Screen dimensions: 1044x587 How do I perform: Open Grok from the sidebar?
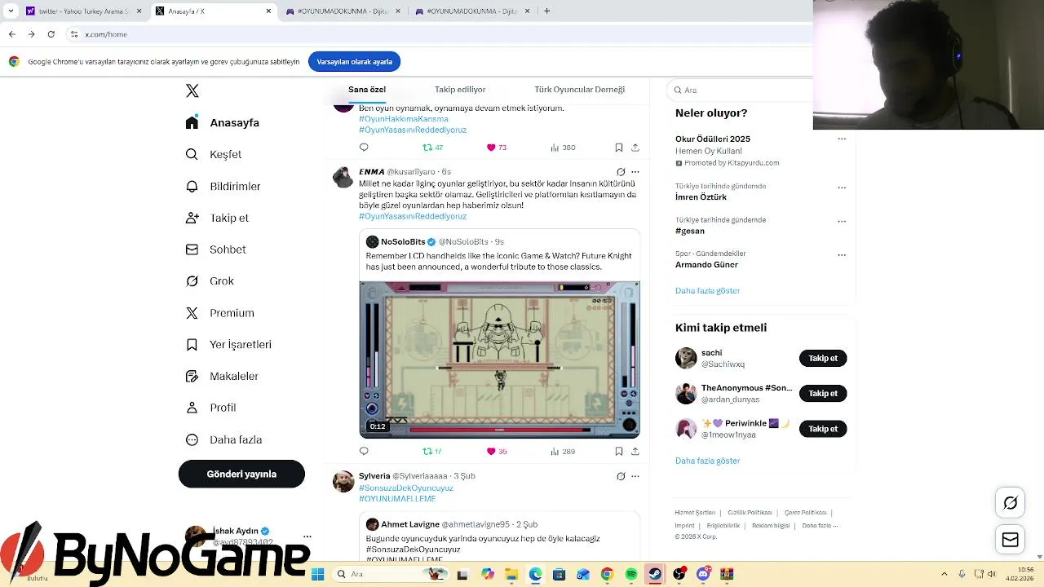coord(210,280)
